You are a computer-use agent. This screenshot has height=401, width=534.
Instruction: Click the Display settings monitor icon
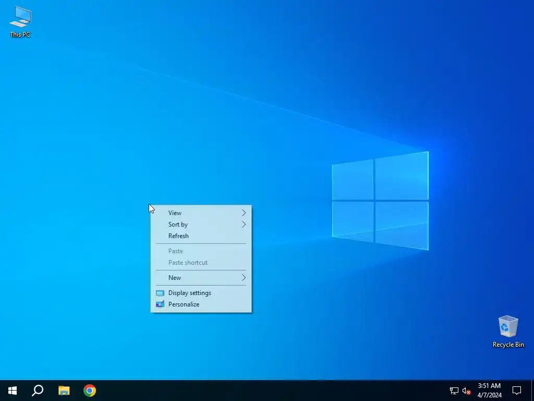(x=160, y=293)
